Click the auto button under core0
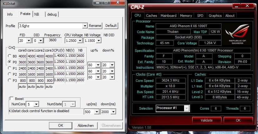 22,87
